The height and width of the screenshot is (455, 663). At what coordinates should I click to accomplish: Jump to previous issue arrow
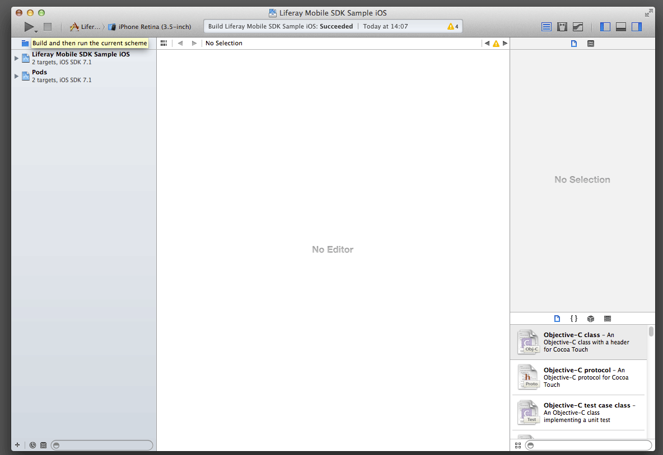coord(487,43)
